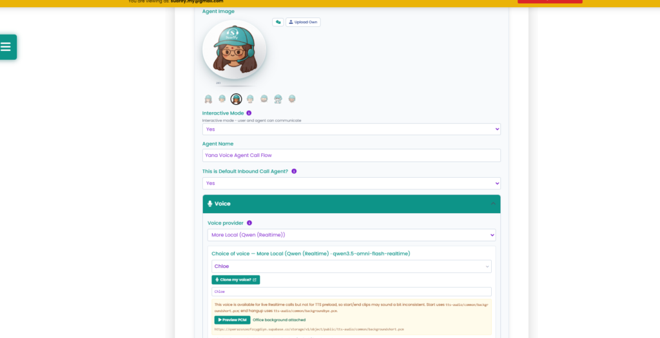Click the Voice provider info icon

click(x=249, y=223)
